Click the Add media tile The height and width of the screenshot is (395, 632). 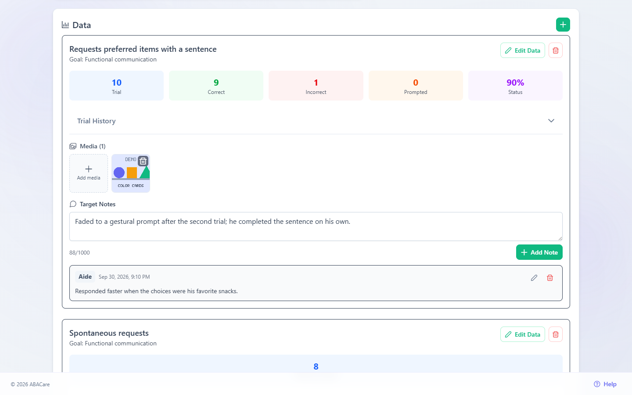click(89, 173)
